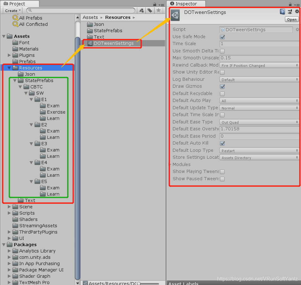The height and width of the screenshot is (285, 301).
Task: Expand the Plugins folder arrow
Action: click(x=9, y=55)
